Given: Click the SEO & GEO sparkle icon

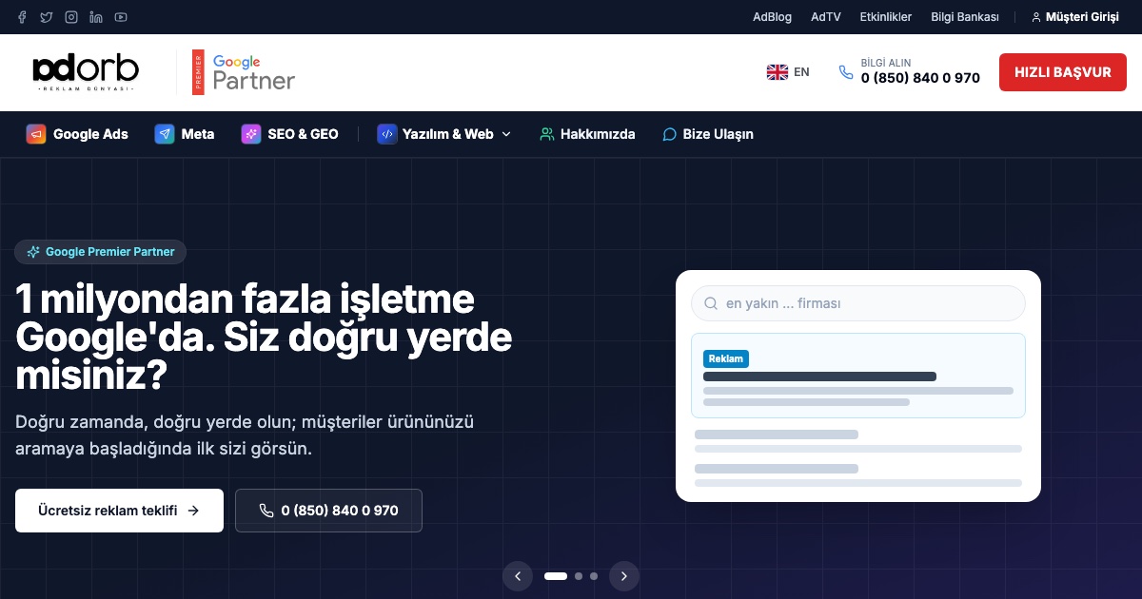Looking at the screenshot, I should coord(251,134).
